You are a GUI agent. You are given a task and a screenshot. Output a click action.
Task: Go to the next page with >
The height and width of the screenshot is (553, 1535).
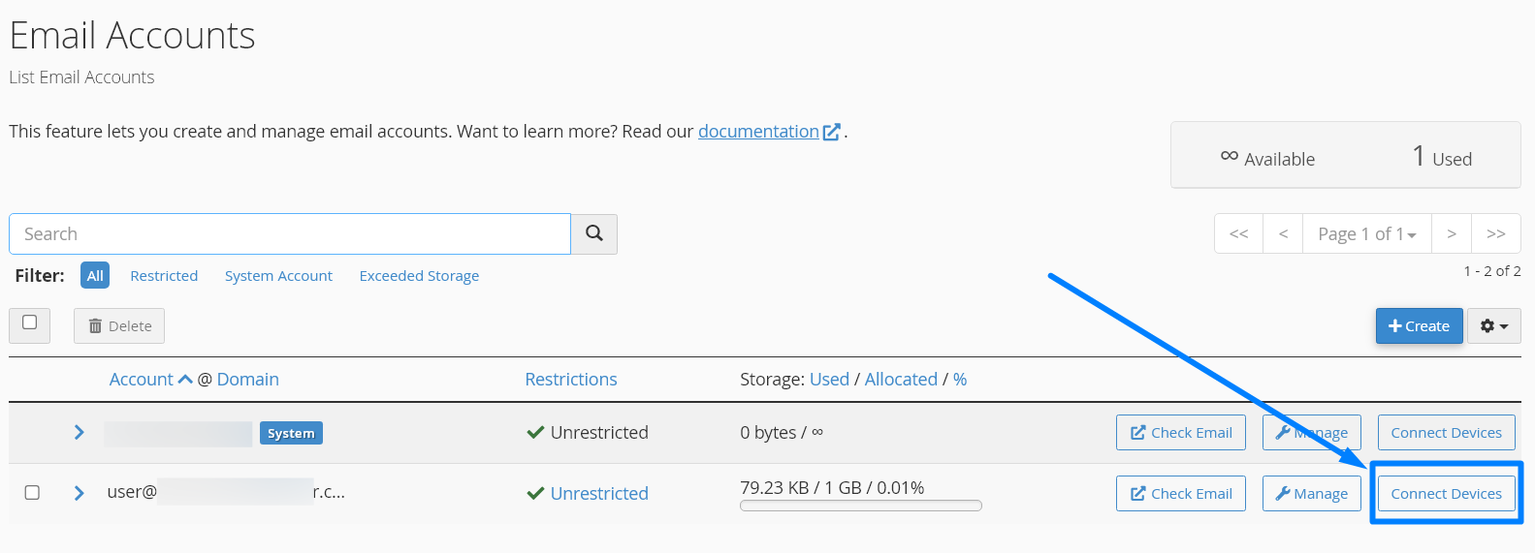pyautogui.click(x=1452, y=233)
